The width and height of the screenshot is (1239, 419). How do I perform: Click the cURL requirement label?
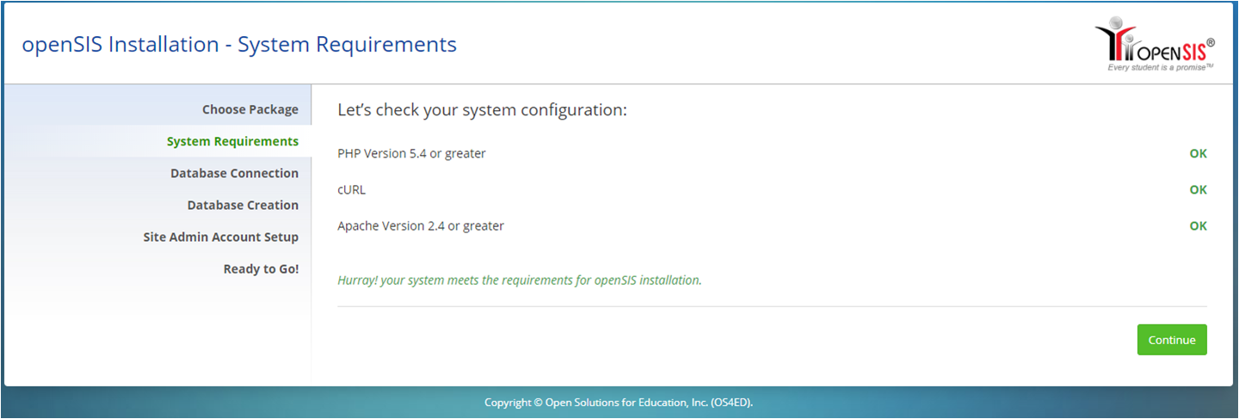351,189
